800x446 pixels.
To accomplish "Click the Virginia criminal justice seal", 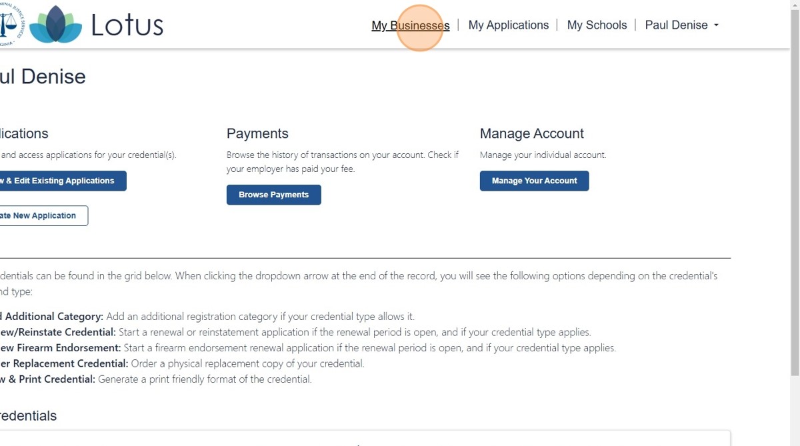I will pos(9,24).
